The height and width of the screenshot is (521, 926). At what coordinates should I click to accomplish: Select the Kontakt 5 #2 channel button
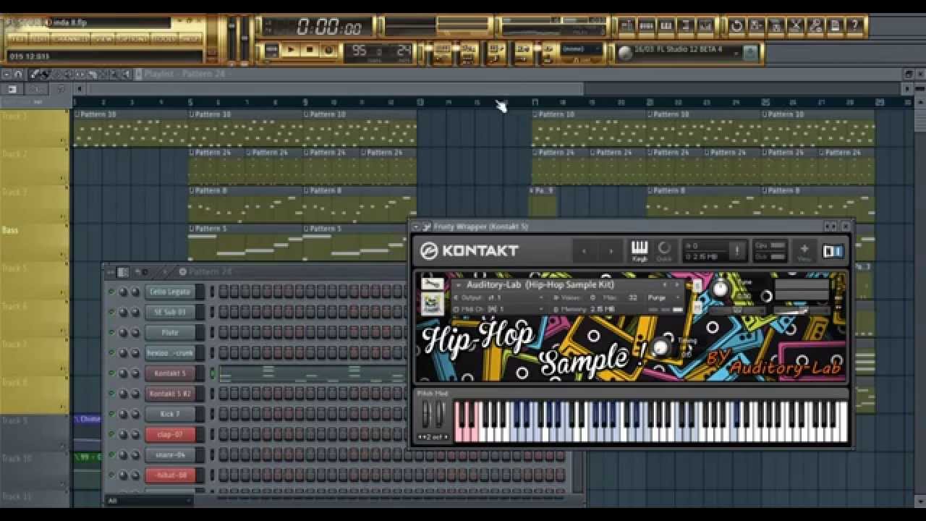point(170,394)
